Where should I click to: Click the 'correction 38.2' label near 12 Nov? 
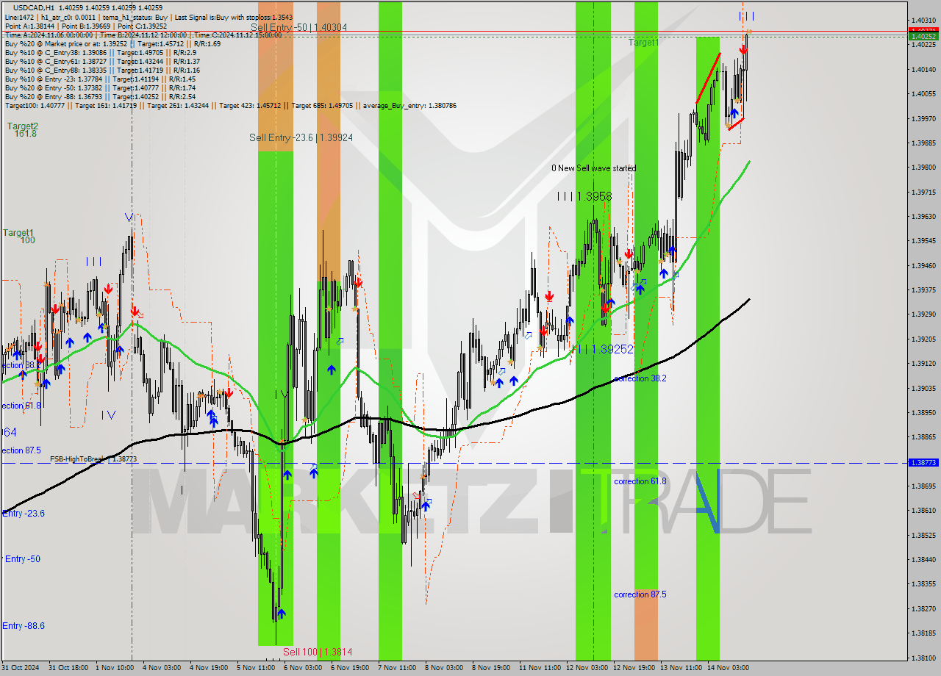click(x=640, y=378)
